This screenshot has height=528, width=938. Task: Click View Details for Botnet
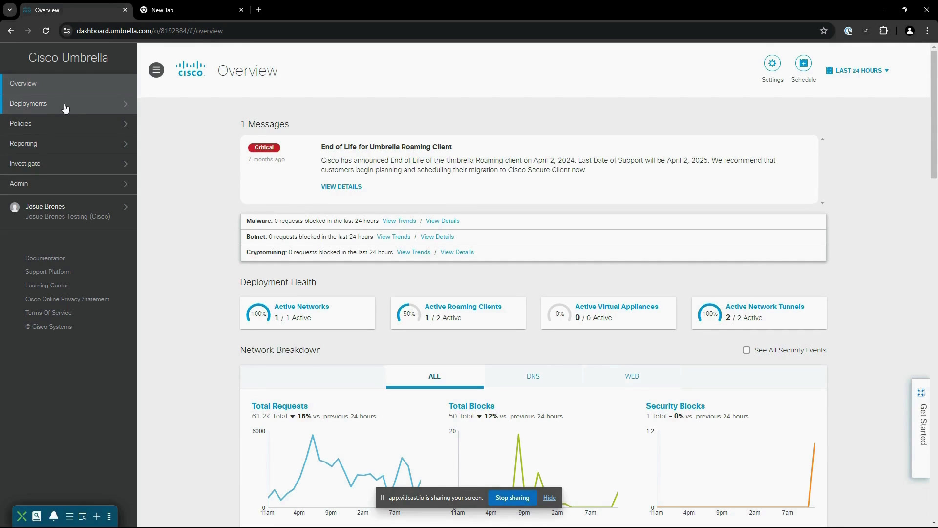pos(437,237)
